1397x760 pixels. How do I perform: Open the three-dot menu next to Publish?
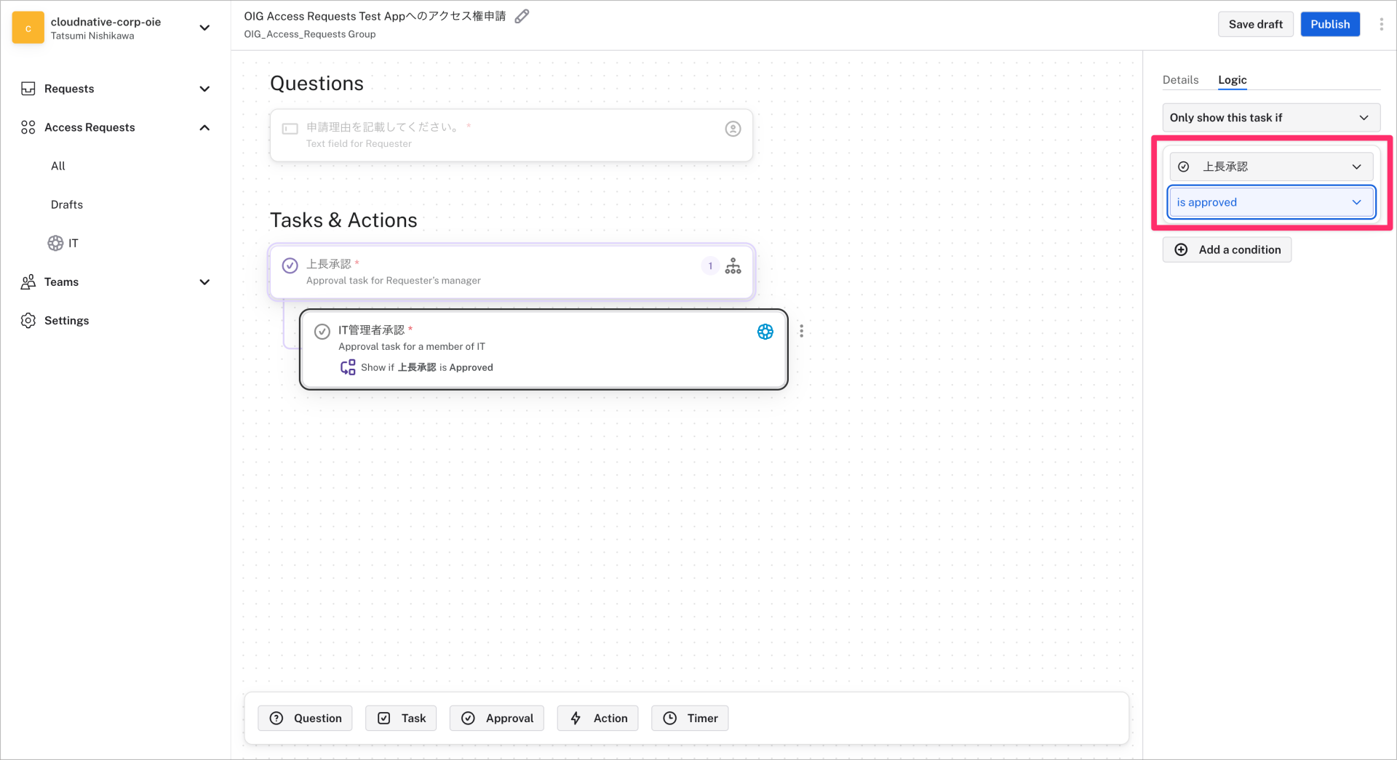[1382, 23]
